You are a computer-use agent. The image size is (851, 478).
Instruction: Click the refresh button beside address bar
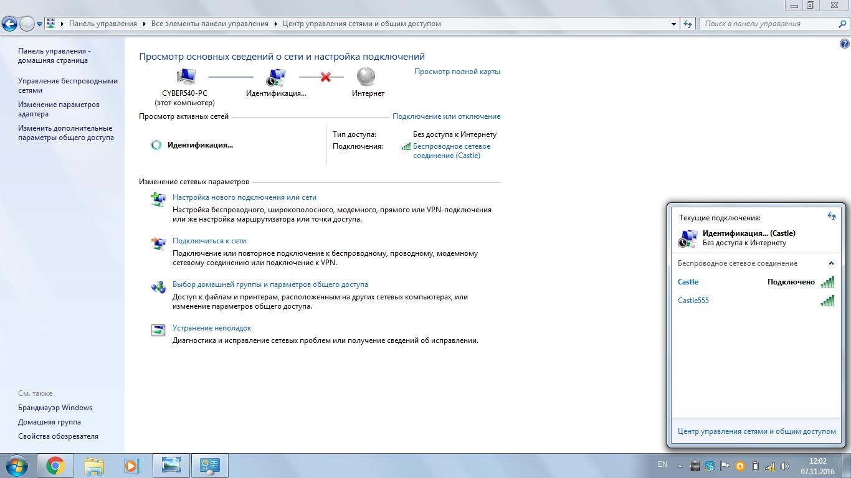click(x=688, y=24)
